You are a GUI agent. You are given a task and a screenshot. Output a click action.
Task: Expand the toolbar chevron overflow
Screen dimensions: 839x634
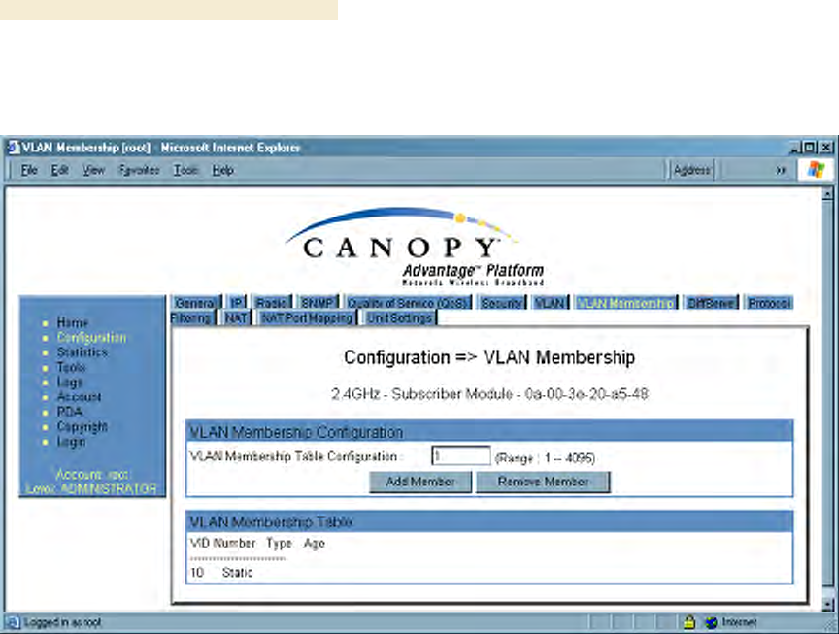click(x=781, y=170)
